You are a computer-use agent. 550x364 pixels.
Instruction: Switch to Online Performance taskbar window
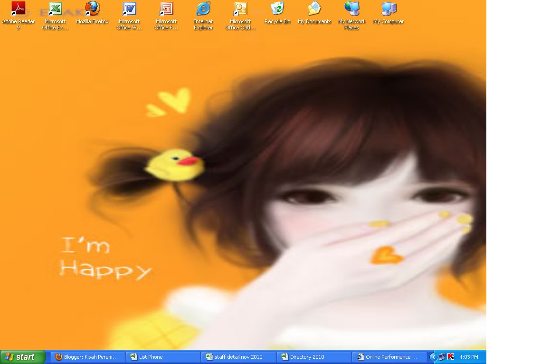tap(389, 357)
